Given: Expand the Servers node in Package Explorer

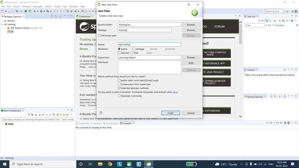Looking at the screenshot, I should (x=2, y=21).
